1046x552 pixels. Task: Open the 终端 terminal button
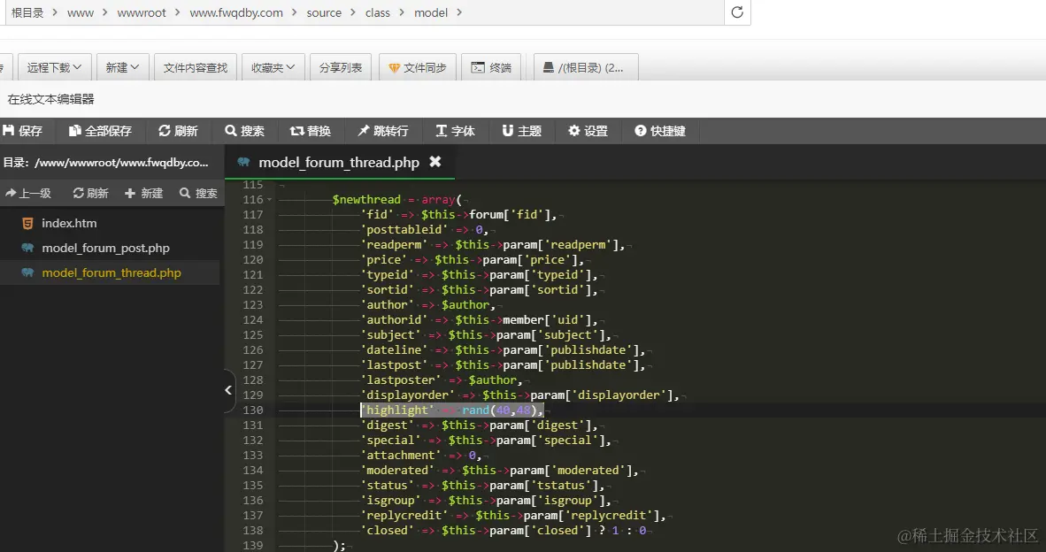click(491, 67)
